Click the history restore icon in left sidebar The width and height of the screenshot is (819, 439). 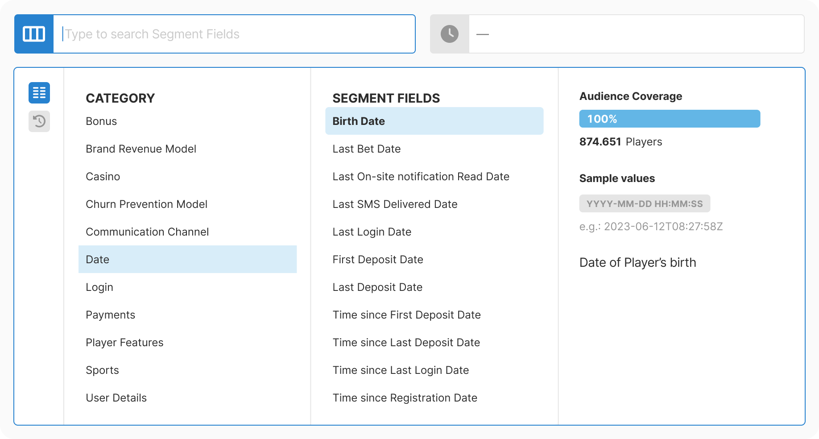click(x=39, y=121)
